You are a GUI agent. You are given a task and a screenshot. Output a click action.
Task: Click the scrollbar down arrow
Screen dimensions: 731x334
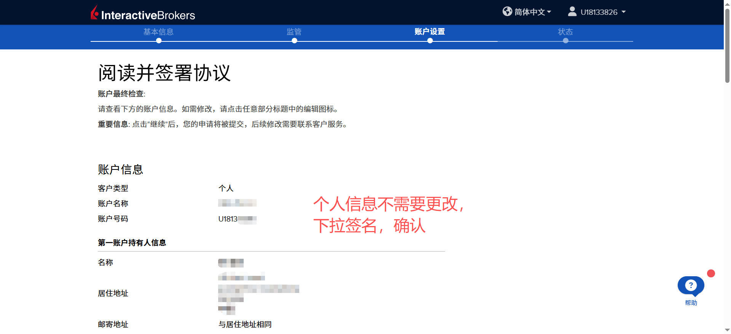coord(727,330)
